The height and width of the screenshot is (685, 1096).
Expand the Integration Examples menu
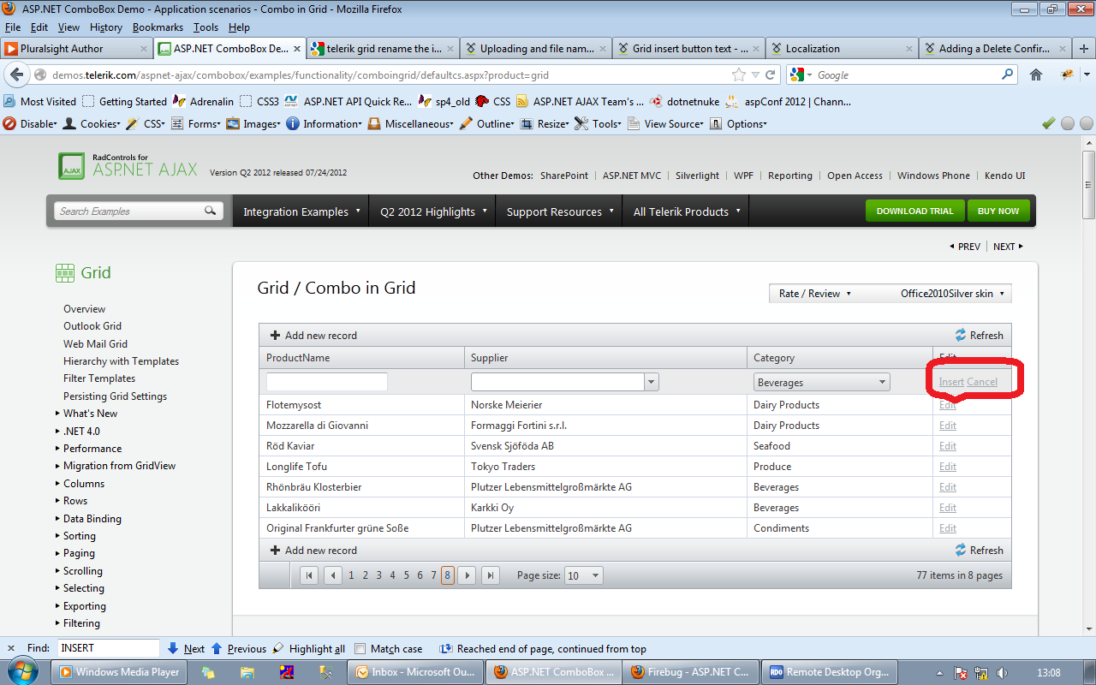point(301,211)
